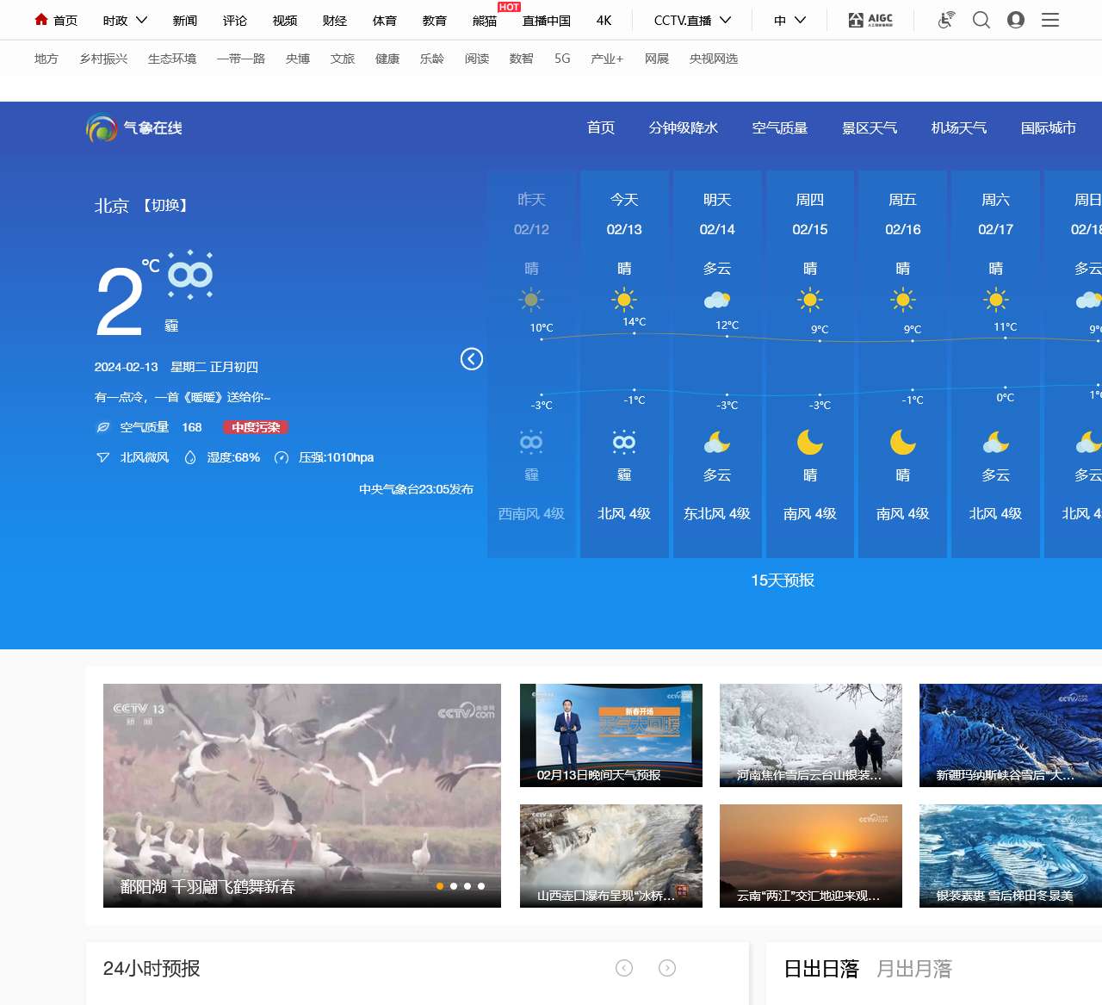Open the hamburger menu icon

pos(1050,19)
